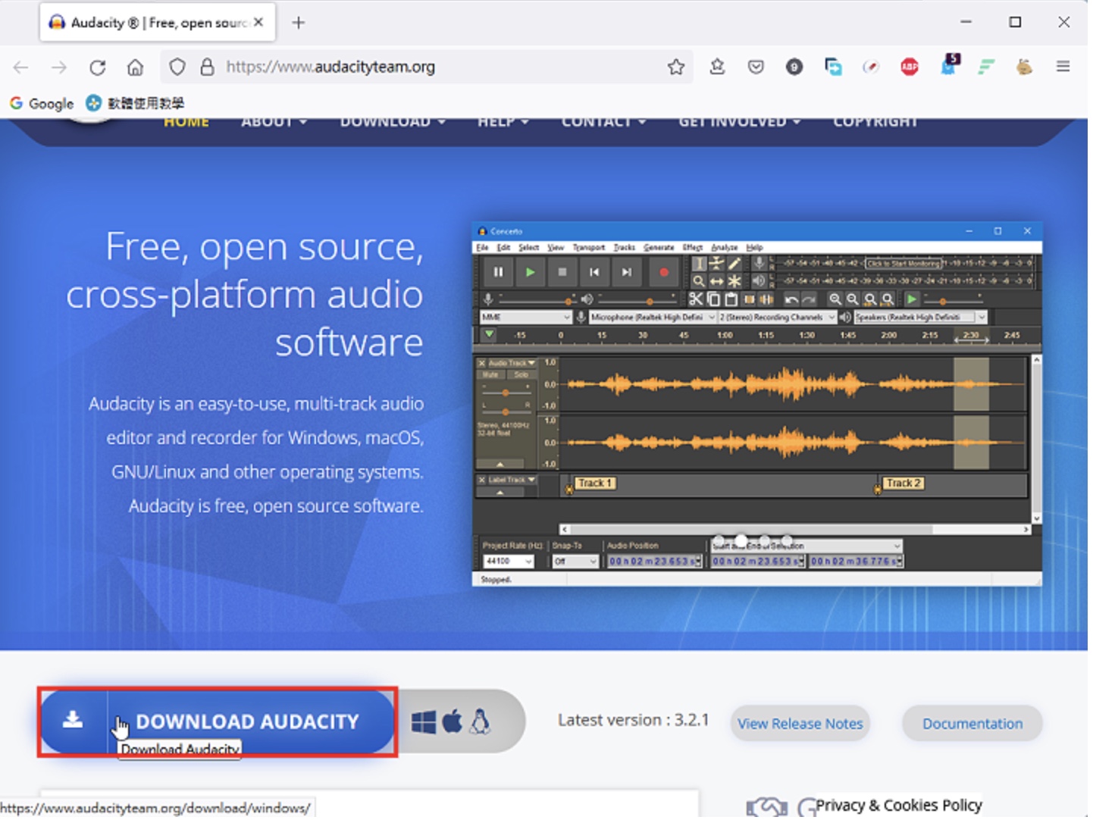Open the HOME navigation item

click(x=186, y=122)
